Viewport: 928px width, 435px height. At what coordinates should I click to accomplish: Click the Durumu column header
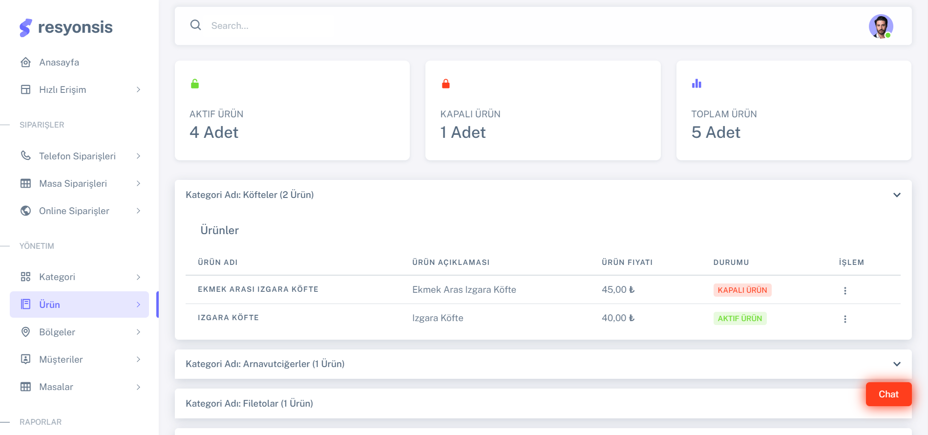(x=731, y=262)
